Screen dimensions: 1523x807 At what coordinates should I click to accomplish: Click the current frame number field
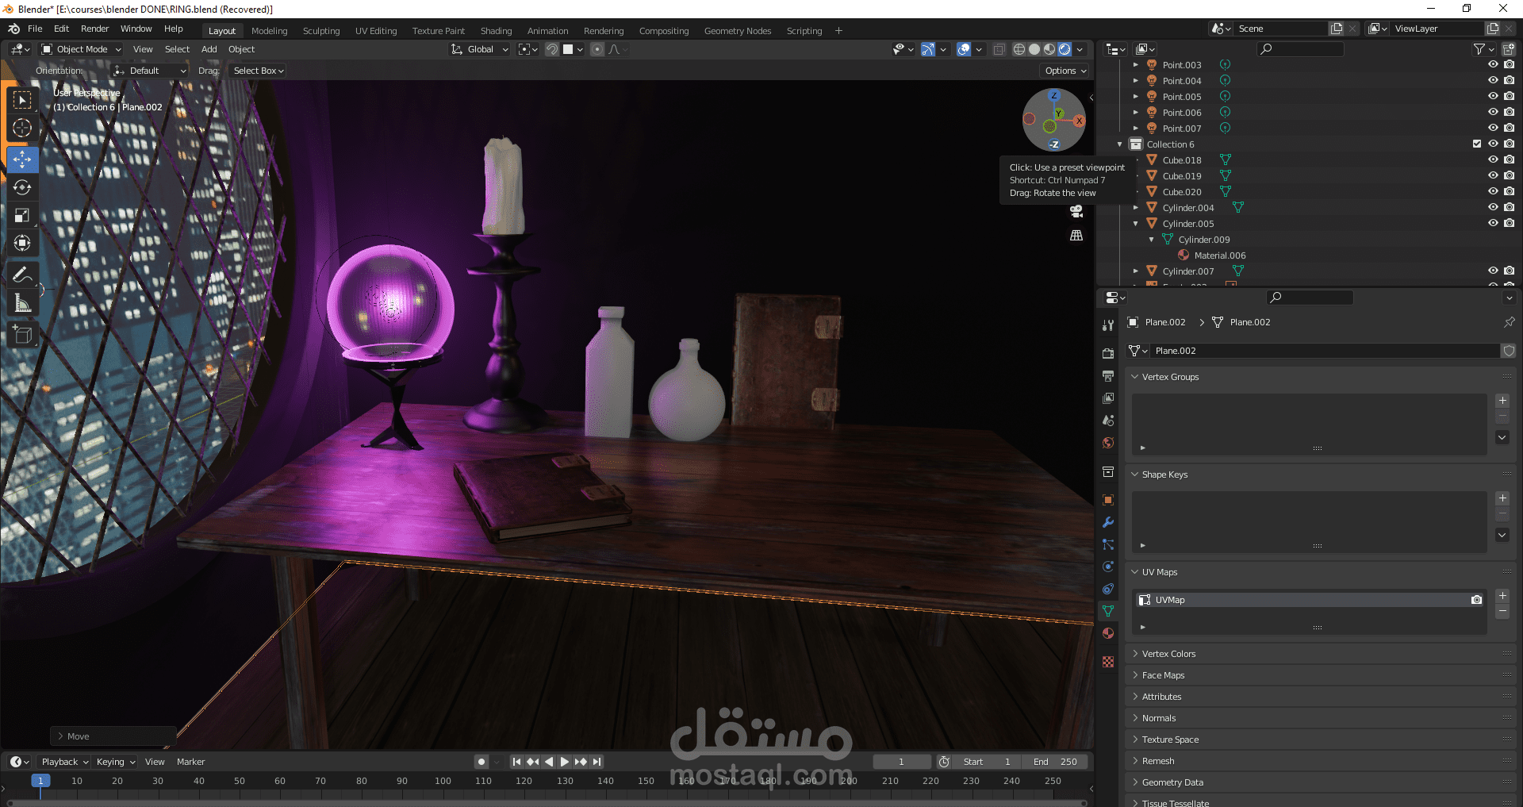(902, 762)
